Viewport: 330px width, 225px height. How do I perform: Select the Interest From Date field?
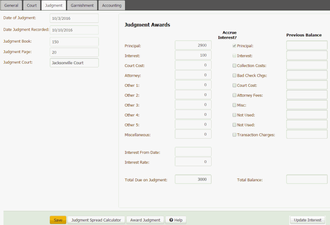click(193, 152)
